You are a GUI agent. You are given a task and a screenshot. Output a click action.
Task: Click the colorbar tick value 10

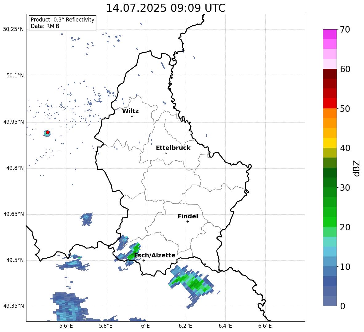click(345, 267)
